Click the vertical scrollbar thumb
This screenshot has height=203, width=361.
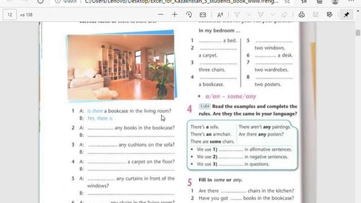[358, 33]
